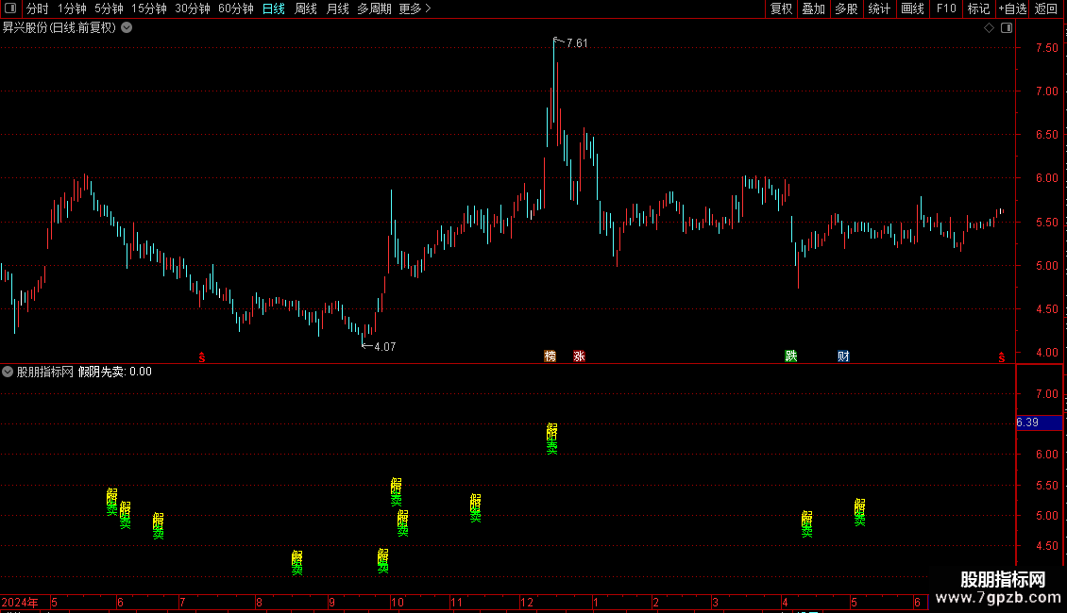Select the 5分钟 period

click(109, 8)
